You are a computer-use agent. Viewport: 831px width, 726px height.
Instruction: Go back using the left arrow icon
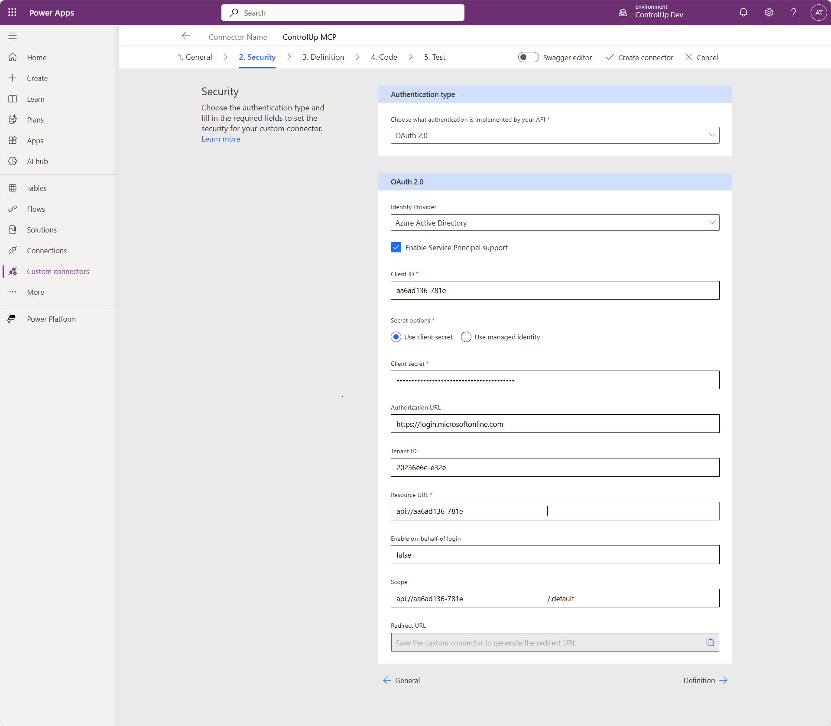click(186, 36)
